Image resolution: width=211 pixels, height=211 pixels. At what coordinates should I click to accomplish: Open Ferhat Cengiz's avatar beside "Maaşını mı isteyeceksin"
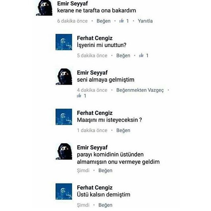64,117
